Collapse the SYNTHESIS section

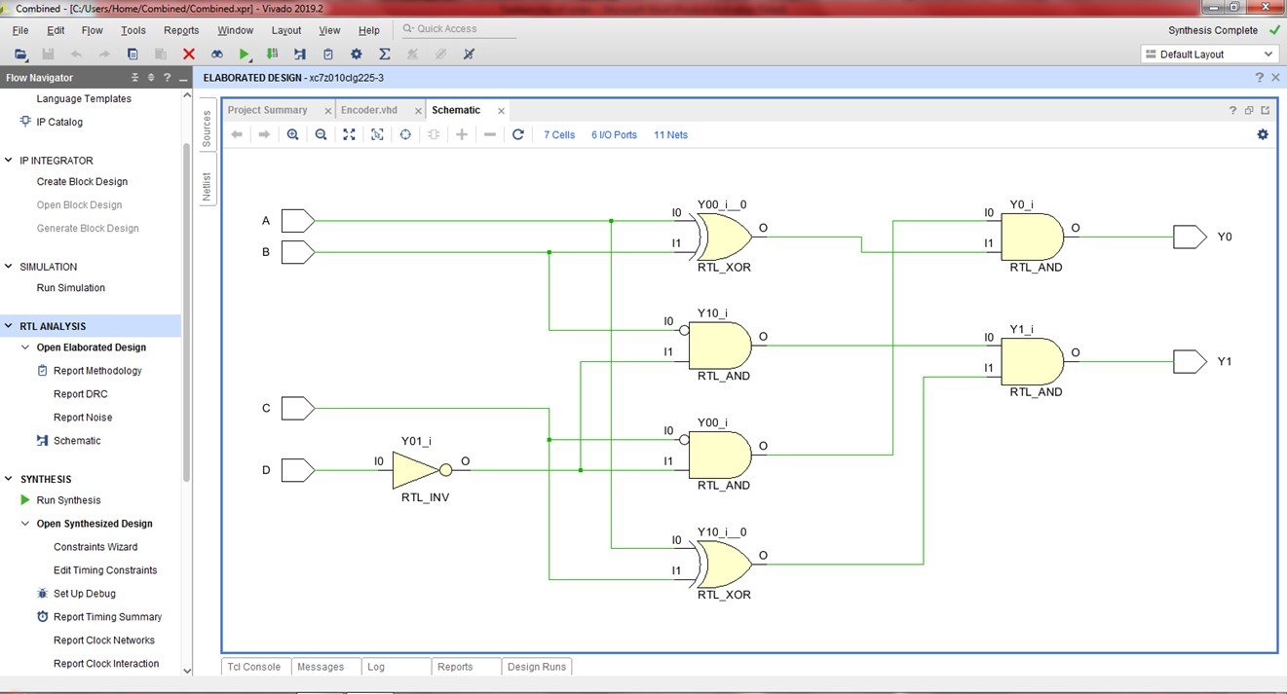tap(9, 479)
